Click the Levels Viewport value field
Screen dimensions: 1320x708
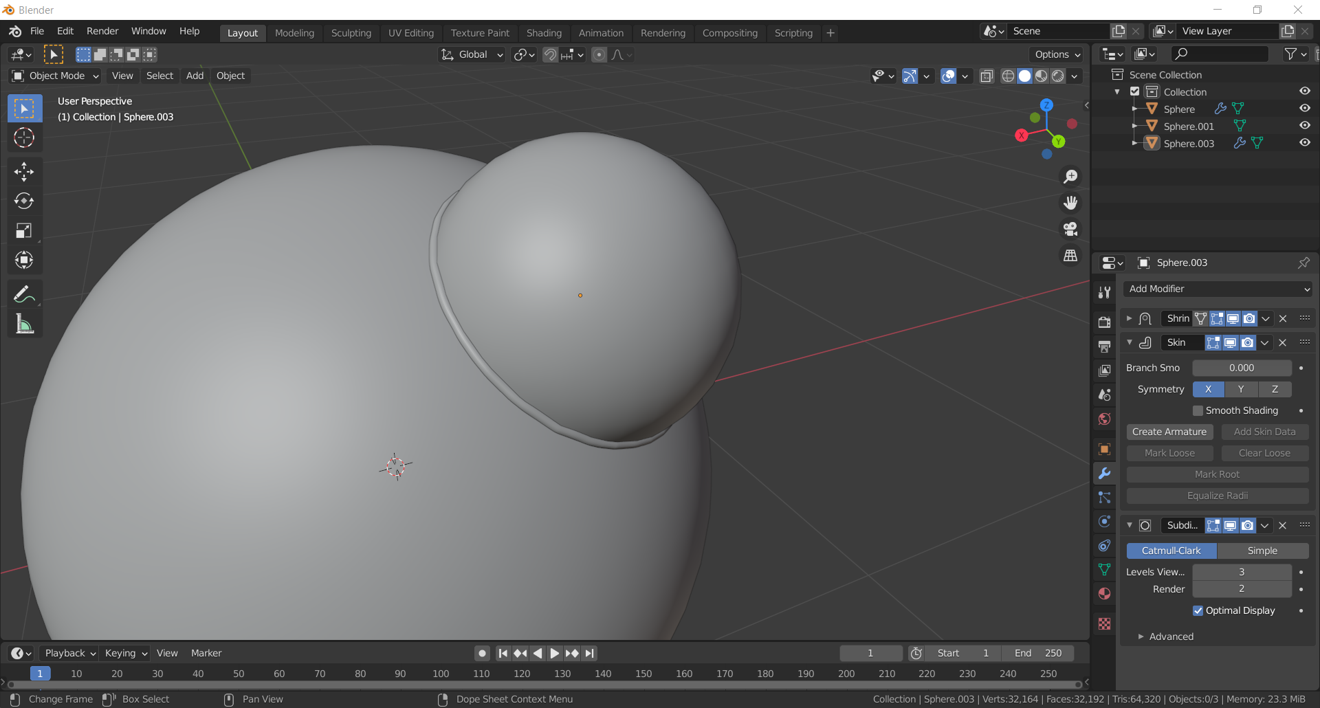(x=1242, y=572)
